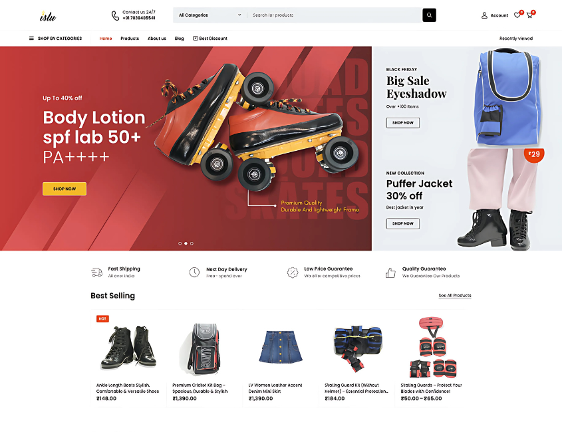
Task: Click the black search magnifier button
Action: (429, 15)
